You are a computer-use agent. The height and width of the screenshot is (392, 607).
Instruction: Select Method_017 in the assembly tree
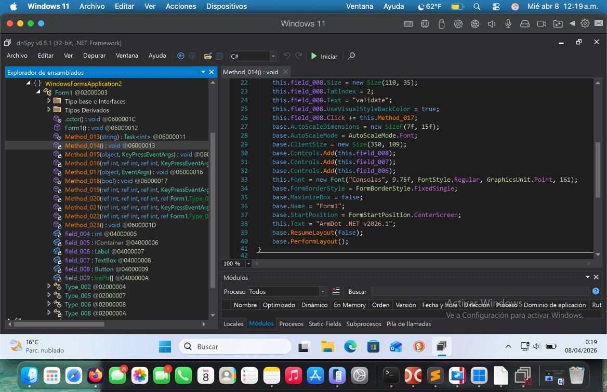pos(82,172)
